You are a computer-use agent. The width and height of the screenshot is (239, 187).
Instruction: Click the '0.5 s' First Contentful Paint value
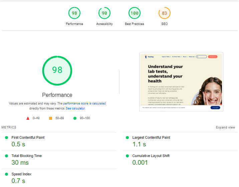tap(18, 144)
